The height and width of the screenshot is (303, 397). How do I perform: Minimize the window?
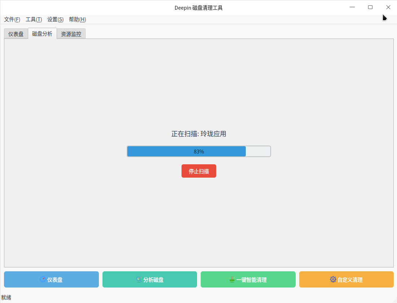coord(352,7)
